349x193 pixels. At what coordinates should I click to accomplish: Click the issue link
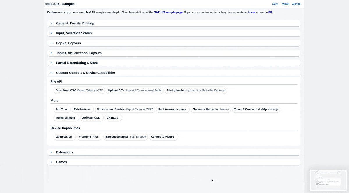click(252, 12)
